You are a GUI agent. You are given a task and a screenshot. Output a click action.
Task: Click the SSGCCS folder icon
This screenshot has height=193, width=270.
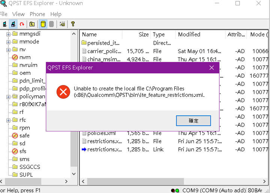[15, 167]
